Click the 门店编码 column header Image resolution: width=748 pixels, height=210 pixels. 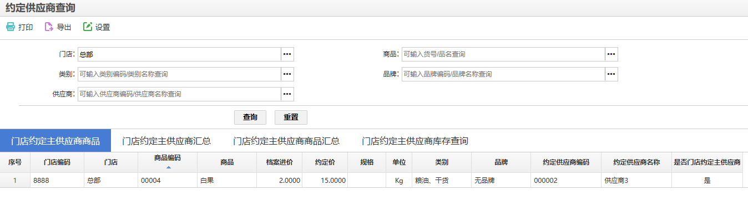click(57, 162)
